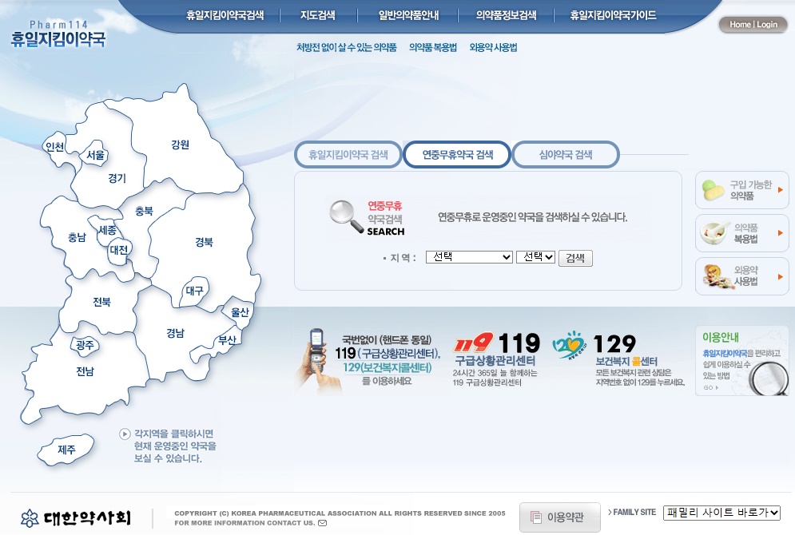The width and height of the screenshot is (795, 535).
Task: Select 제주 island on the map
Action: pyautogui.click(x=66, y=450)
